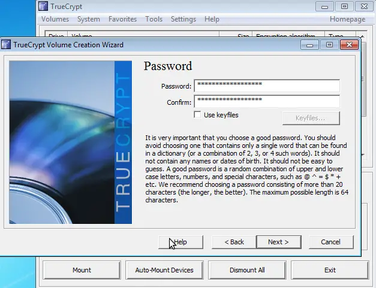Open the Volumes menu
The image size is (376, 288).
pos(55,19)
